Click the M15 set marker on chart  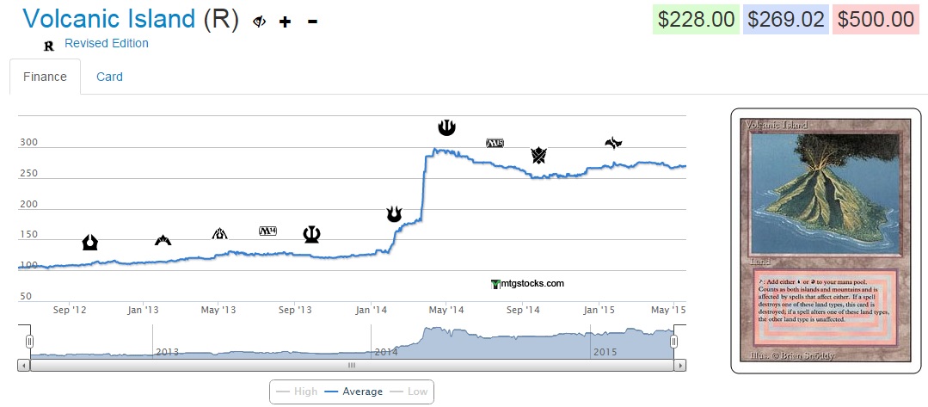pos(495,142)
